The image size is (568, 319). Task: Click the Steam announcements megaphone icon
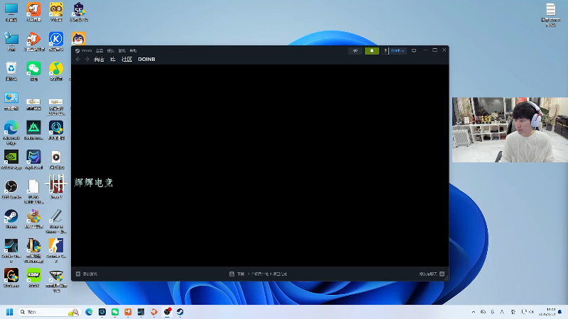pyautogui.click(x=356, y=50)
